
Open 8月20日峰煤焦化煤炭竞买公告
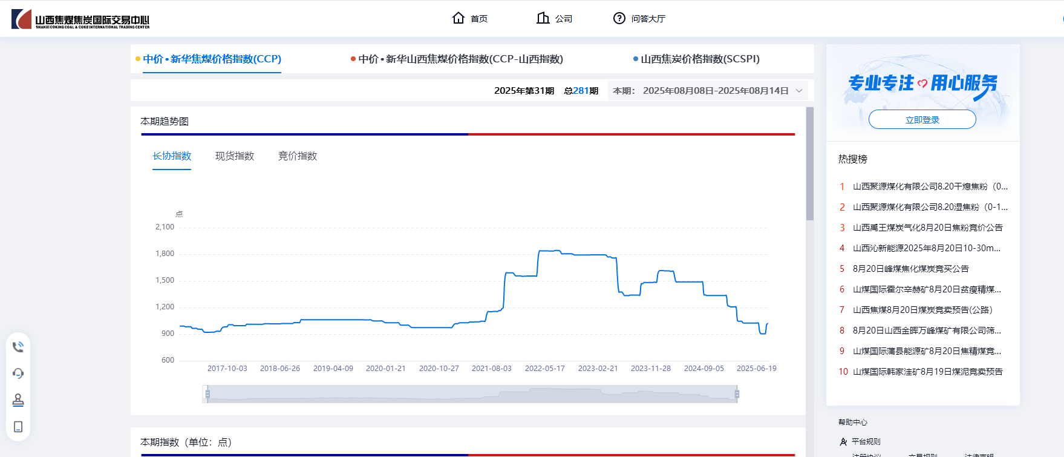(910, 269)
